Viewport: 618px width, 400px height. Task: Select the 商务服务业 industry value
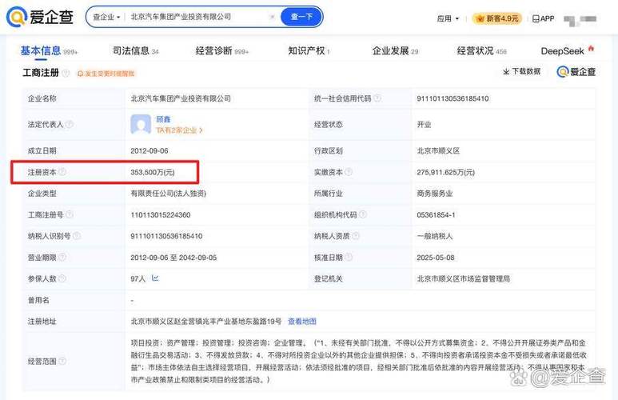[x=435, y=194]
